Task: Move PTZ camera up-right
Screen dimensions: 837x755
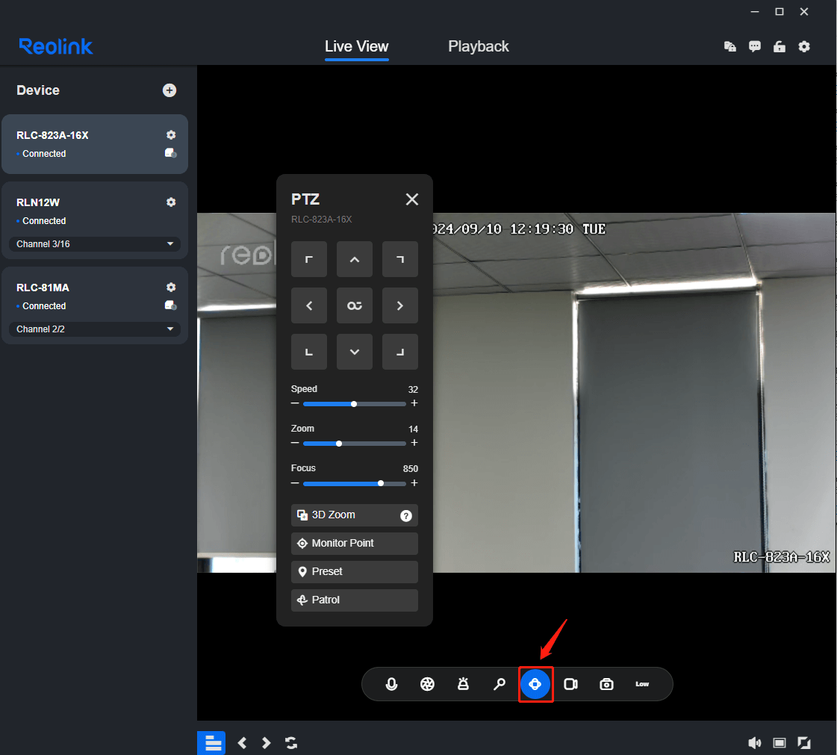Action: (x=399, y=259)
